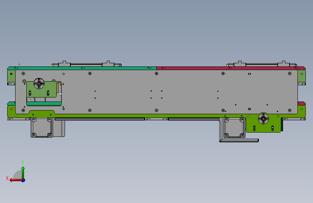The width and height of the screenshot is (313, 203).
Task: Select the bottom center screw on the gray plate
Action: coord(157,110)
